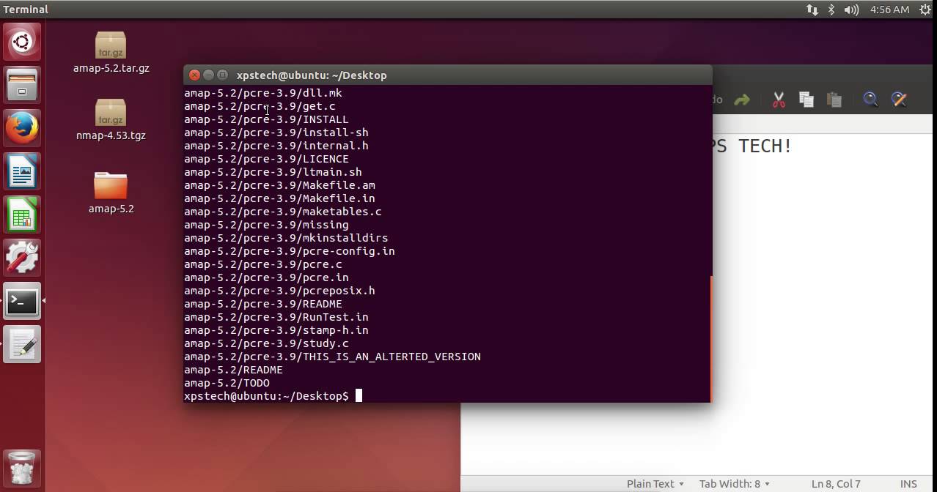This screenshot has width=937, height=492.
Task: Click the terminal scrollbar thumb
Action: coord(711,338)
